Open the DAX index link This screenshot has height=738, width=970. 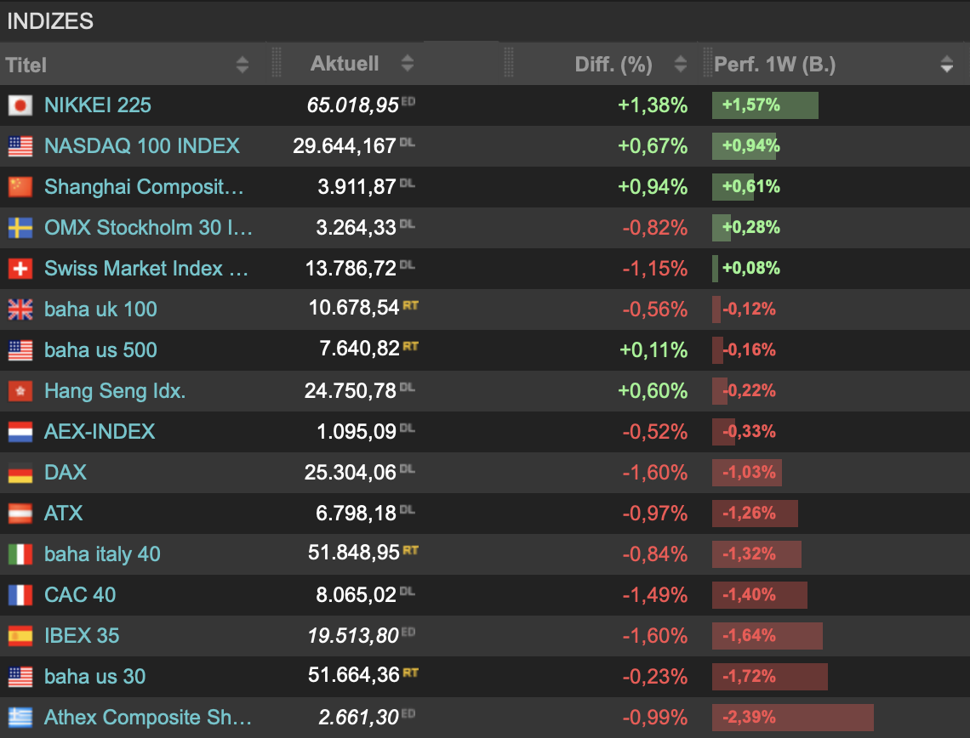coord(66,472)
